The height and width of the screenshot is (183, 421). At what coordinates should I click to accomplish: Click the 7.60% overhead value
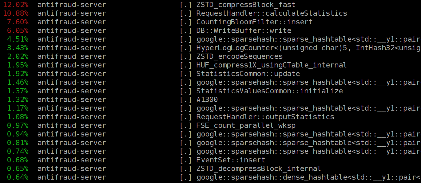(x=18, y=22)
